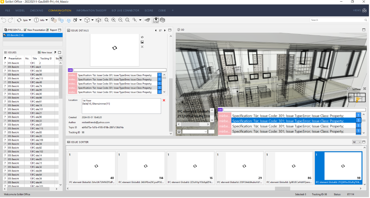
Task: Click the Zoom In magnifier icon
Action: pos(113,20)
